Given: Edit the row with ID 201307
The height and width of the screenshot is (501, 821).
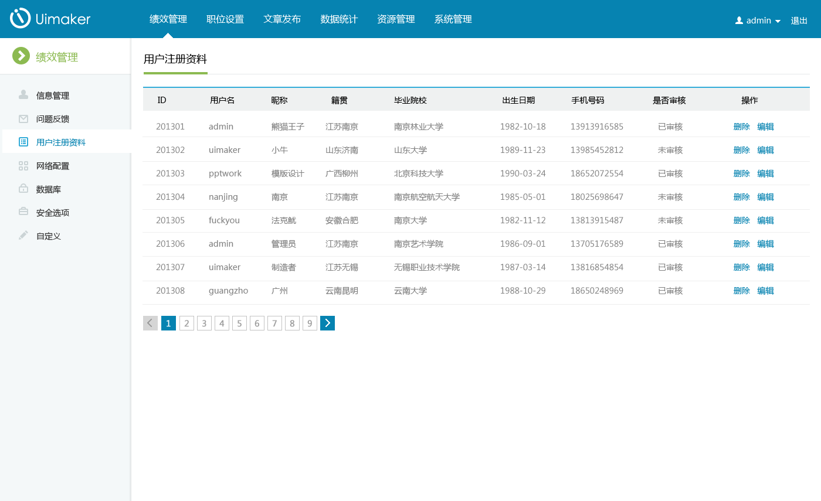Looking at the screenshot, I should pos(766,267).
